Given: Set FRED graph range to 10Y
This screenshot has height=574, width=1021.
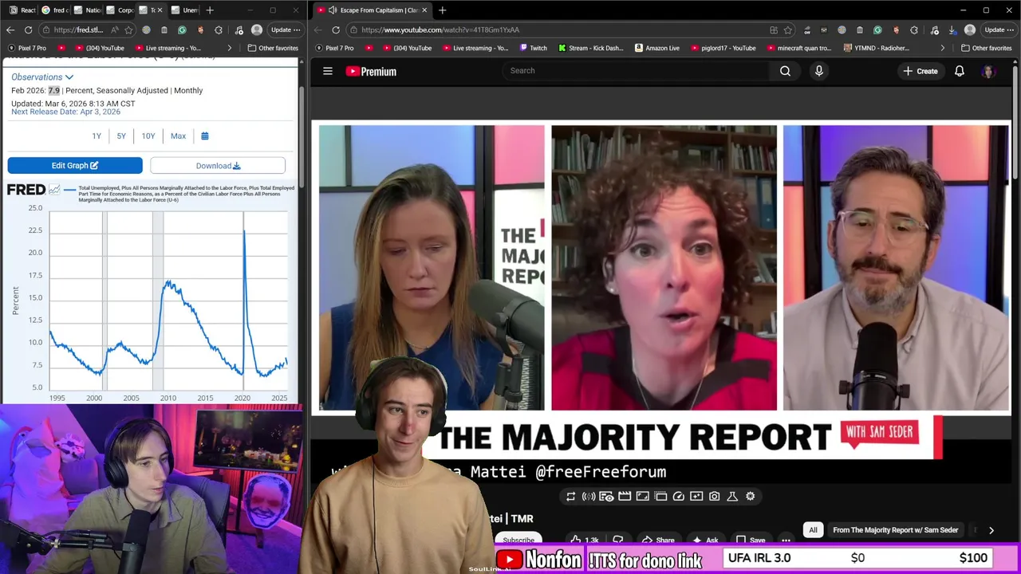Looking at the screenshot, I should pyautogui.click(x=148, y=136).
